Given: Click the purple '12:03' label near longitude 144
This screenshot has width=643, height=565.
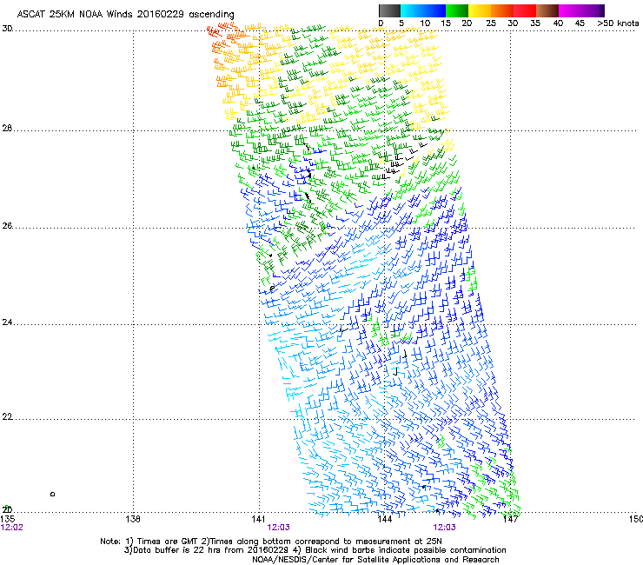Looking at the screenshot, I should (x=445, y=528).
